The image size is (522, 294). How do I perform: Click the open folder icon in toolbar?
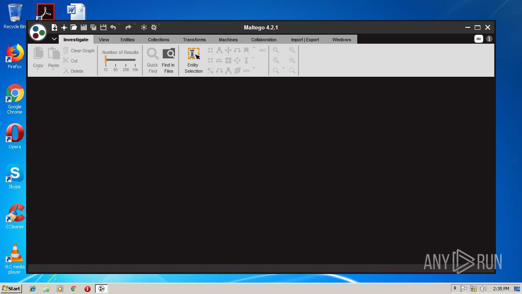pyautogui.click(x=74, y=27)
